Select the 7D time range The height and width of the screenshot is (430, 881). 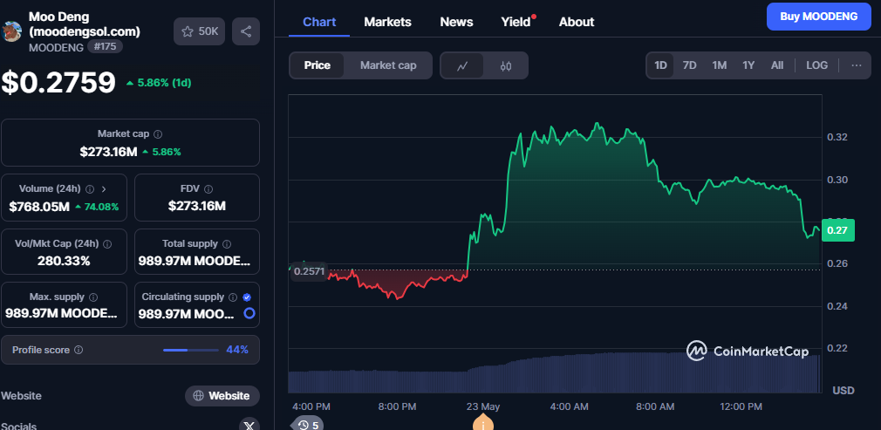click(x=689, y=65)
